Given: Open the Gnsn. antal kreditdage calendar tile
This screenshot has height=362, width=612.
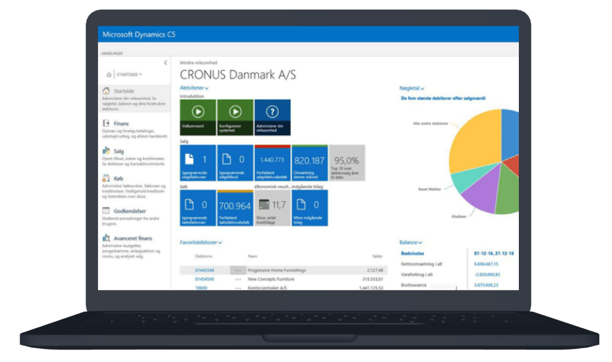Looking at the screenshot, I should [x=273, y=208].
